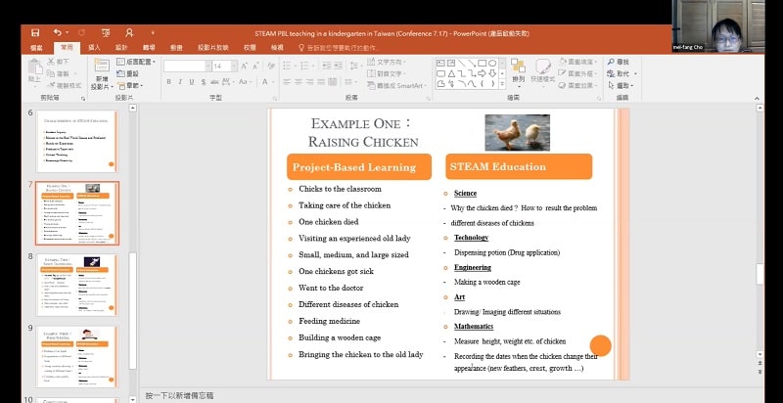This screenshot has width=783, height=403.
Task: Click the Save icon in quick access toolbar
Action: click(35, 32)
